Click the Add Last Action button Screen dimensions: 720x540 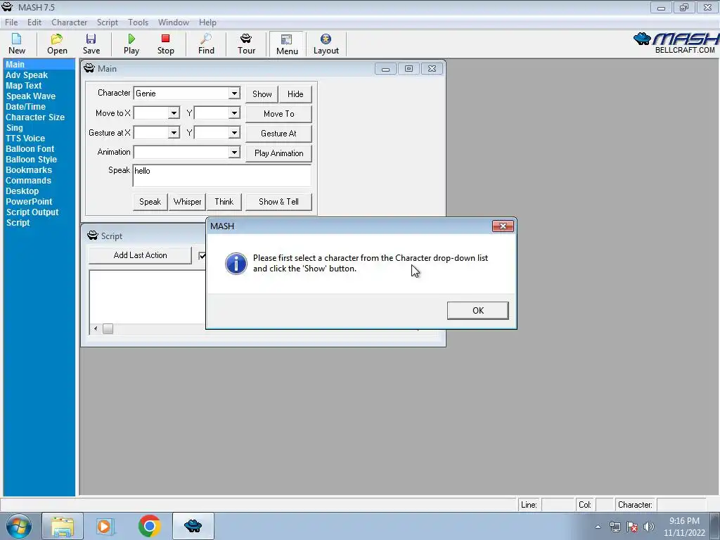(140, 255)
